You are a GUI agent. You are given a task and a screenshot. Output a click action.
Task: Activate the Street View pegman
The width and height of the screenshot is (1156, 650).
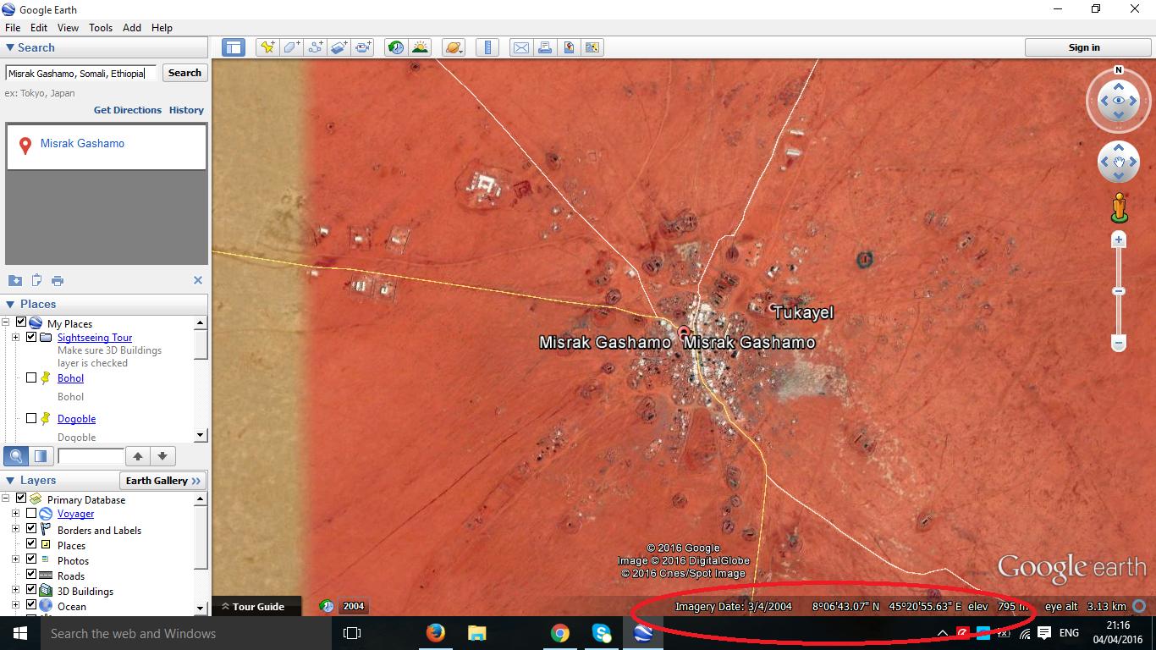point(1119,207)
